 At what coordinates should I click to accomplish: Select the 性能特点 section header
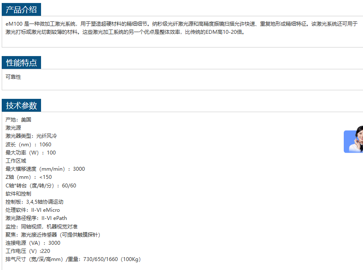click(21, 62)
